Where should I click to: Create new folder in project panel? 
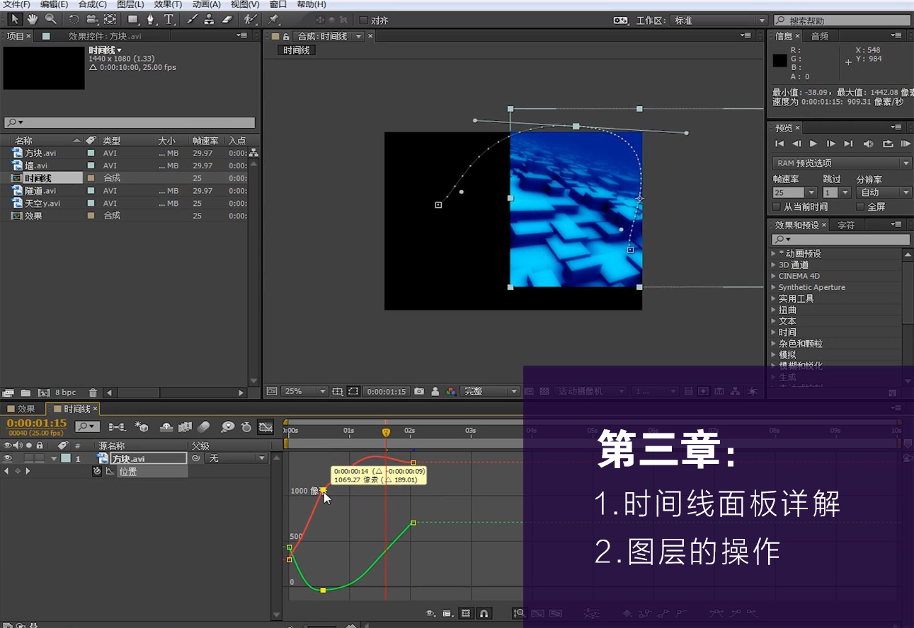pyautogui.click(x=25, y=392)
